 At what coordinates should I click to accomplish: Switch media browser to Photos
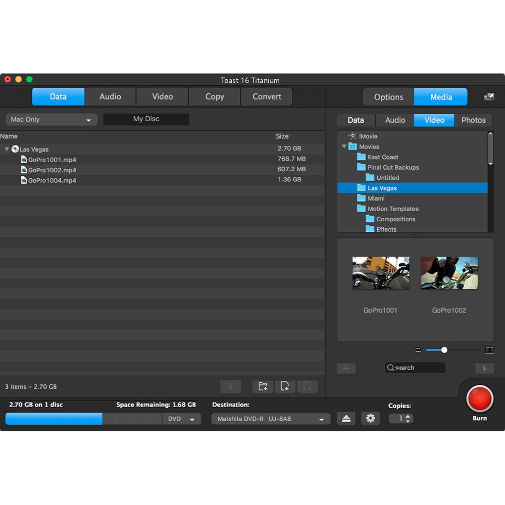[473, 120]
